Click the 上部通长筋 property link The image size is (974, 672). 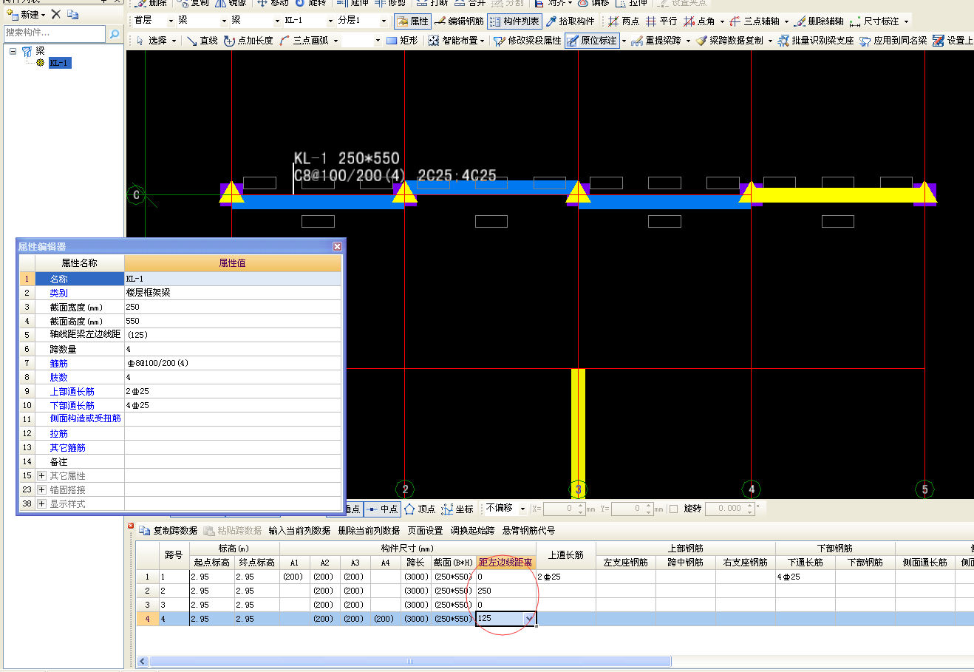(x=72, y=391)
